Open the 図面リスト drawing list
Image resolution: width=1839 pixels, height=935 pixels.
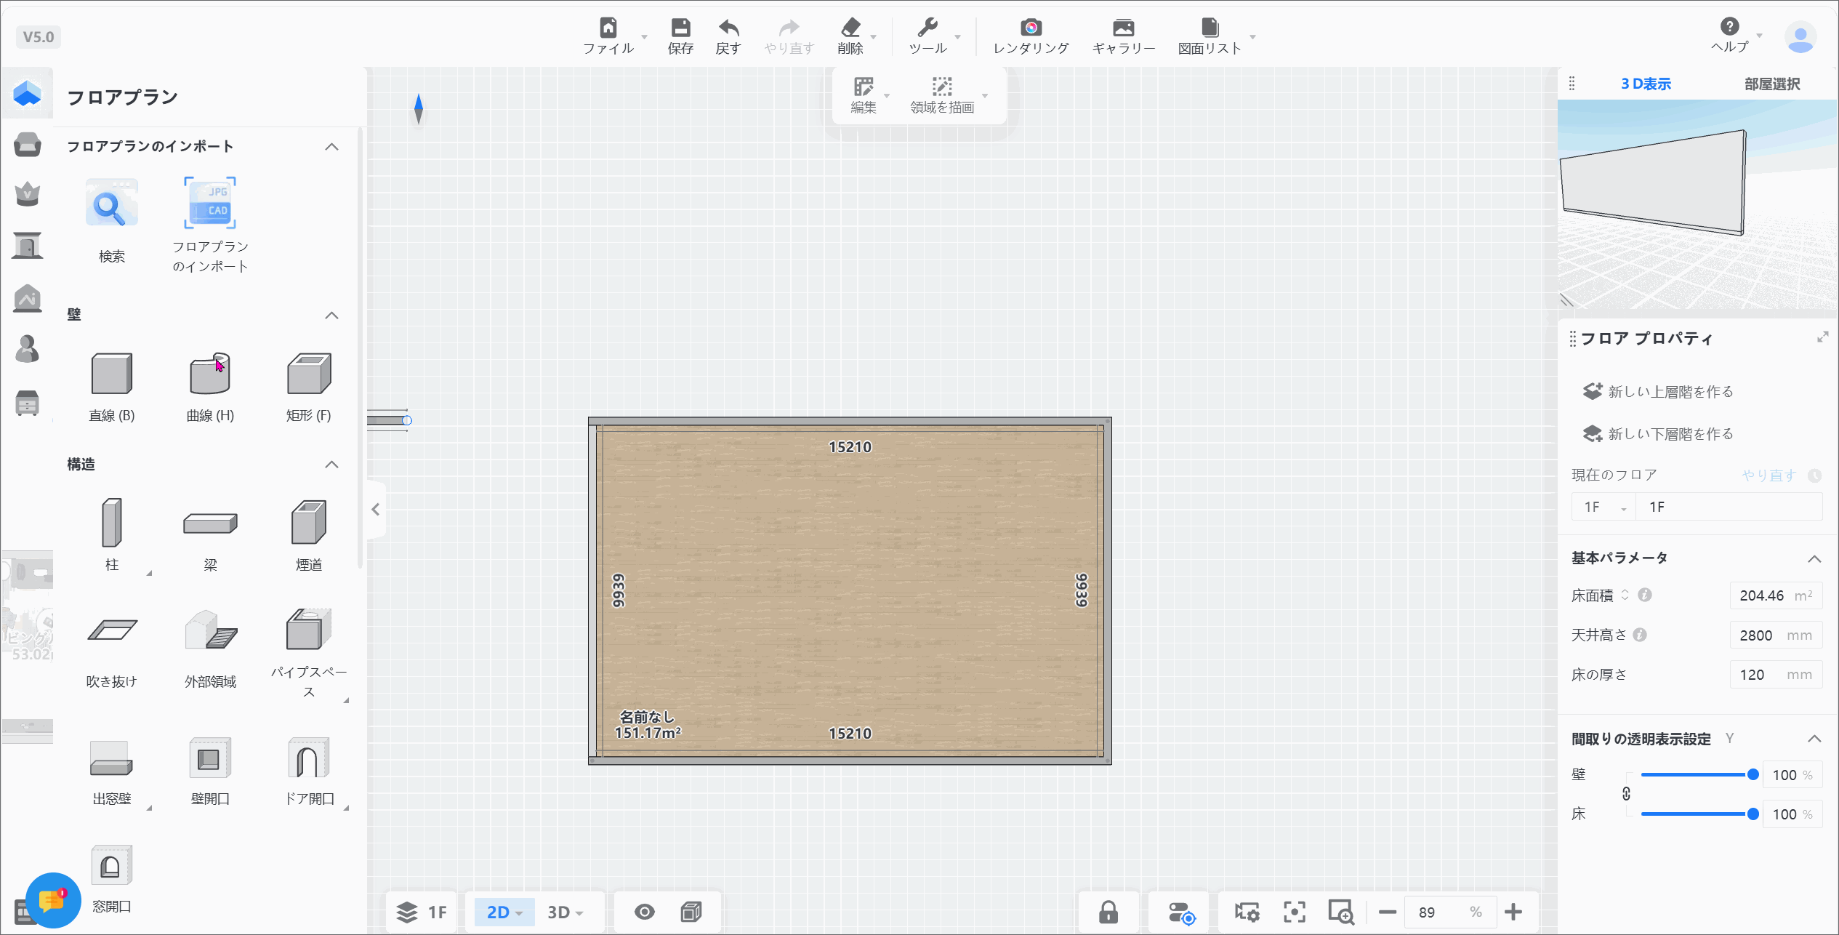pyautogui.click(x=1210, y=36)
